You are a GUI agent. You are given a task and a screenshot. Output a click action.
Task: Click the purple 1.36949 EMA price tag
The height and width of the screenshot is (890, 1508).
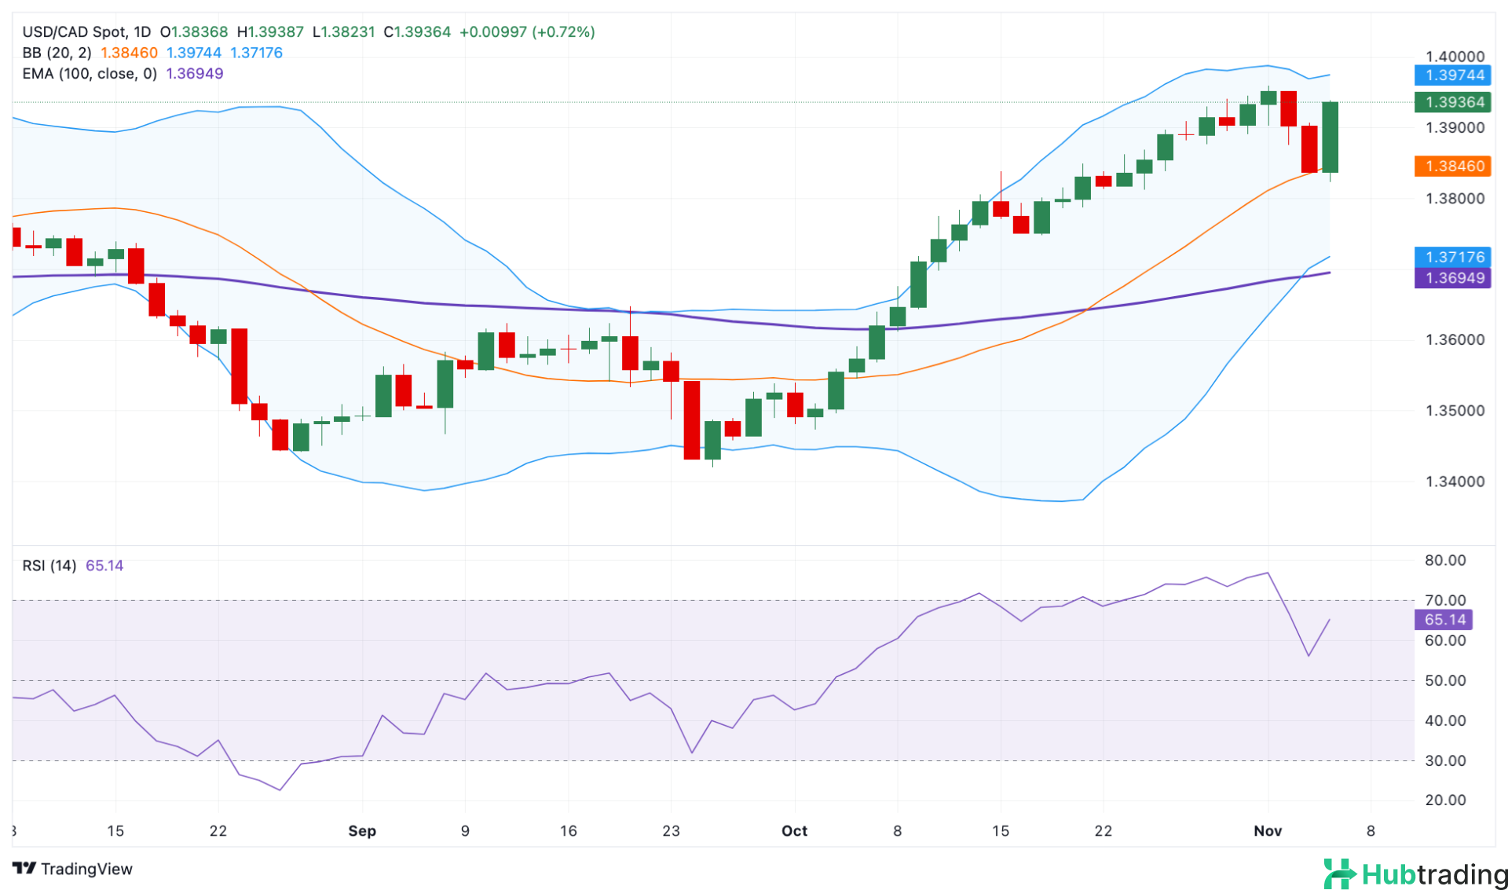tap(1454, 278)
